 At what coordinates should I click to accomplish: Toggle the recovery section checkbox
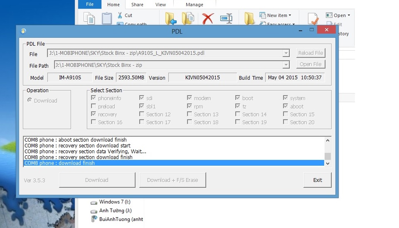coord(94,114)
